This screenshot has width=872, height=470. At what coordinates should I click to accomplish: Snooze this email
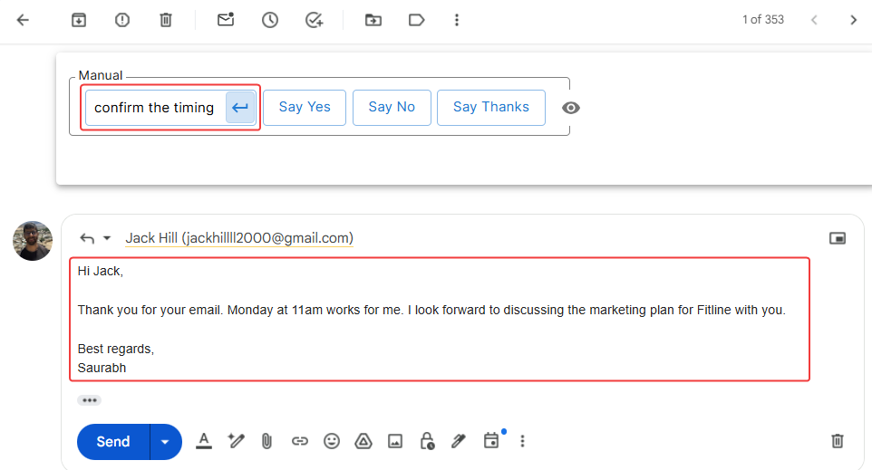pos(270,20)
